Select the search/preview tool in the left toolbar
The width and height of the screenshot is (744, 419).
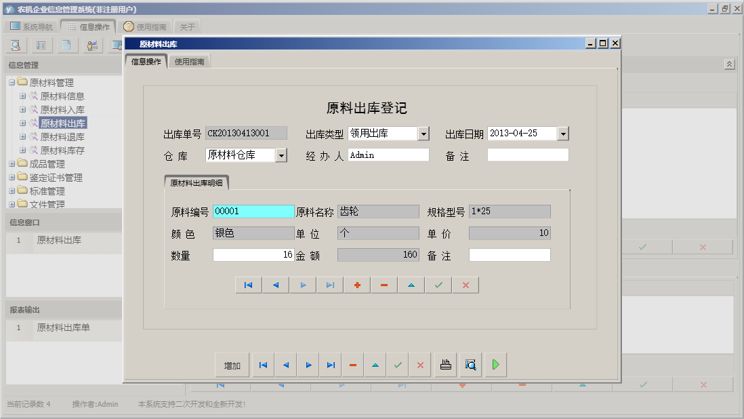point(15,45)
